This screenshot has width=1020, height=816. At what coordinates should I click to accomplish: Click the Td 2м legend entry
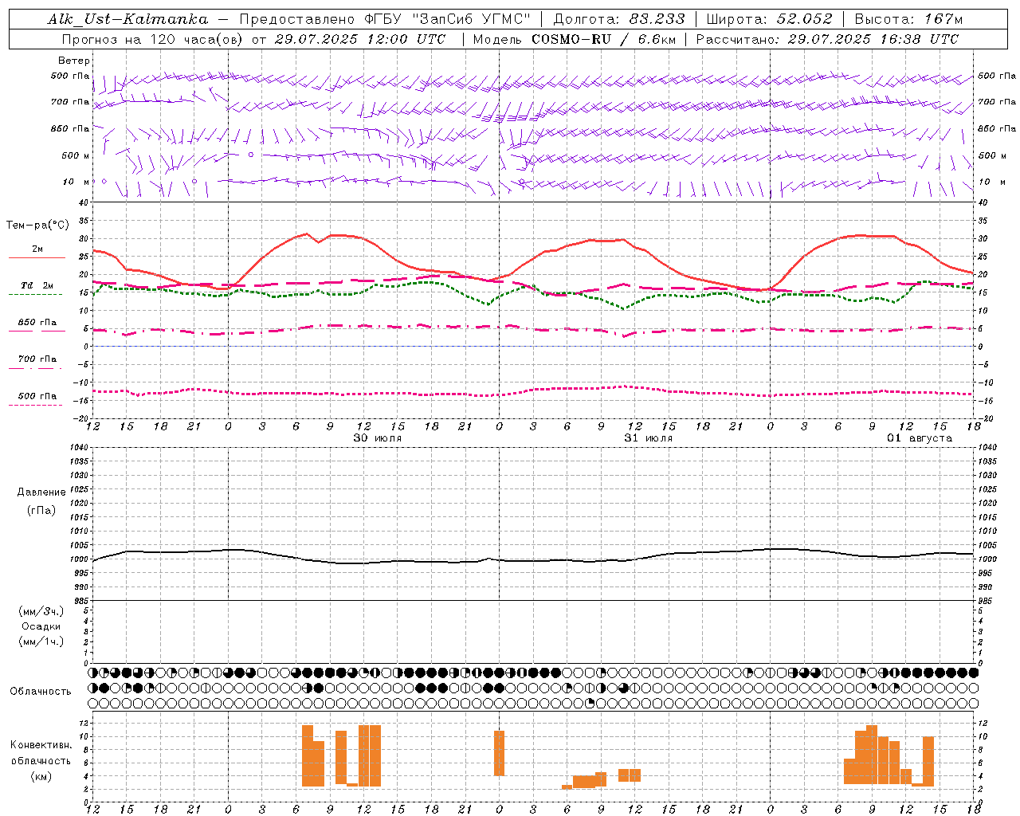point(37,285)
